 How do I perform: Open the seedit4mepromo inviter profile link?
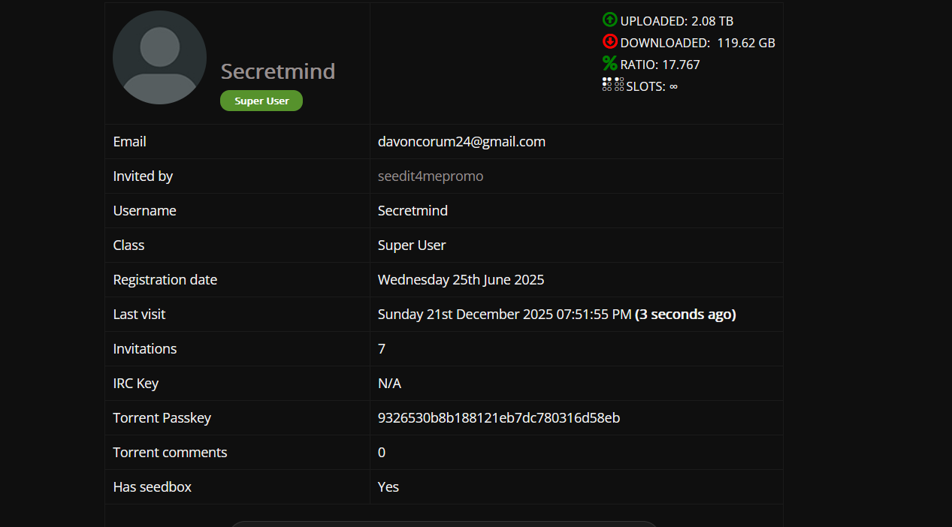click(x=431, y=176)
